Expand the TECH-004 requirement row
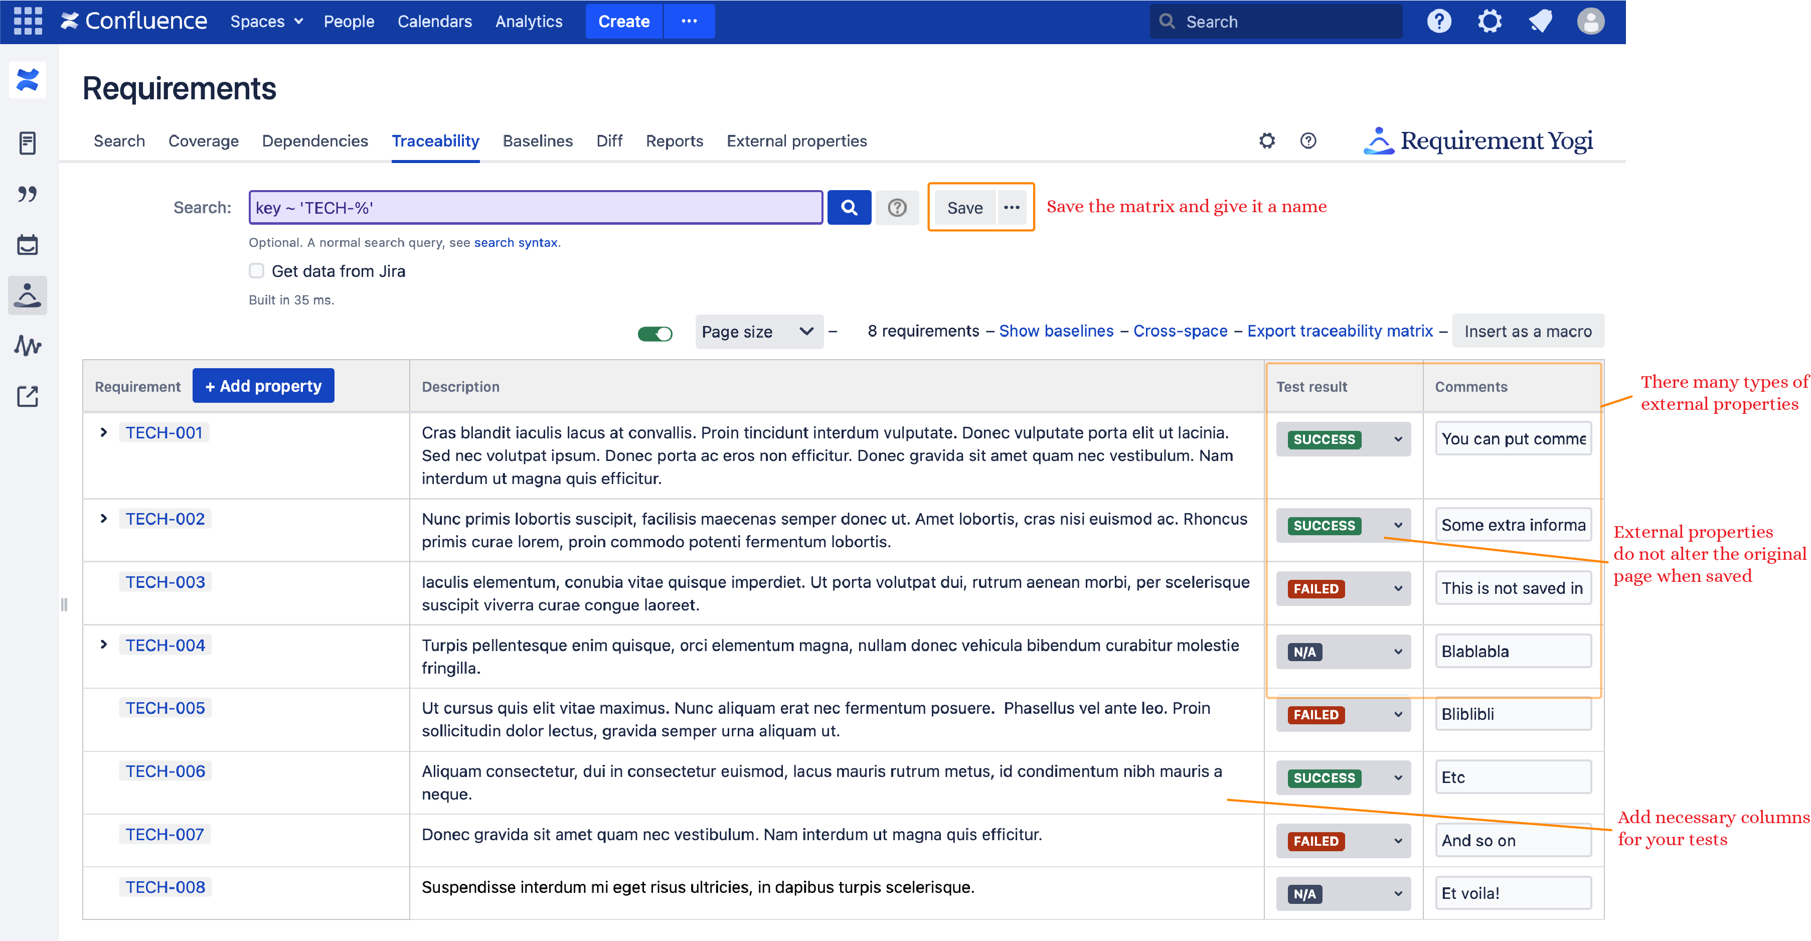This screenshot has height=941, width=1811. click(x=103, y=644)
